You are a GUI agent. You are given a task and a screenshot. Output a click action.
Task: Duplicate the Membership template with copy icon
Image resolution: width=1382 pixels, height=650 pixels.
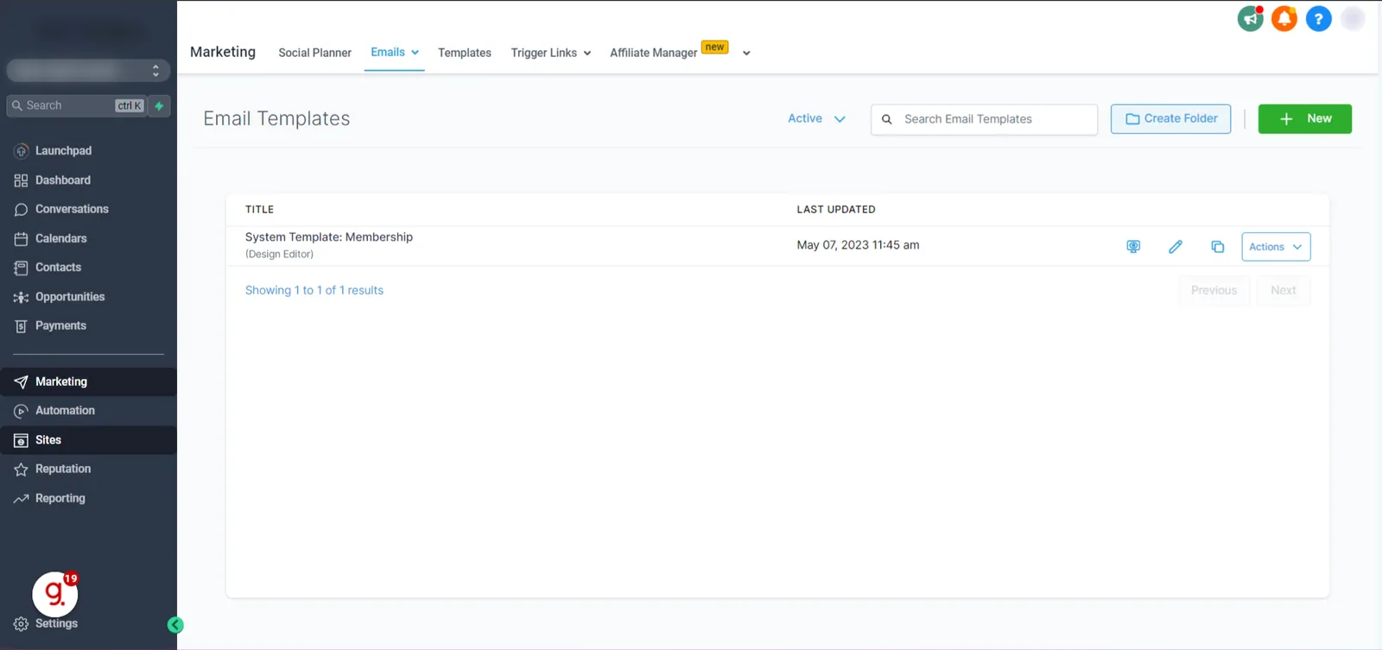pyautogui.click(x=1218, y=247)
